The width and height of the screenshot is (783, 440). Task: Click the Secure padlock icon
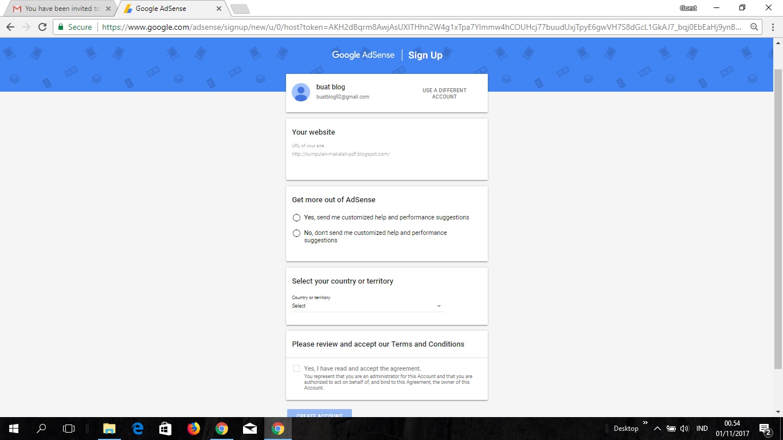[61, 27]
